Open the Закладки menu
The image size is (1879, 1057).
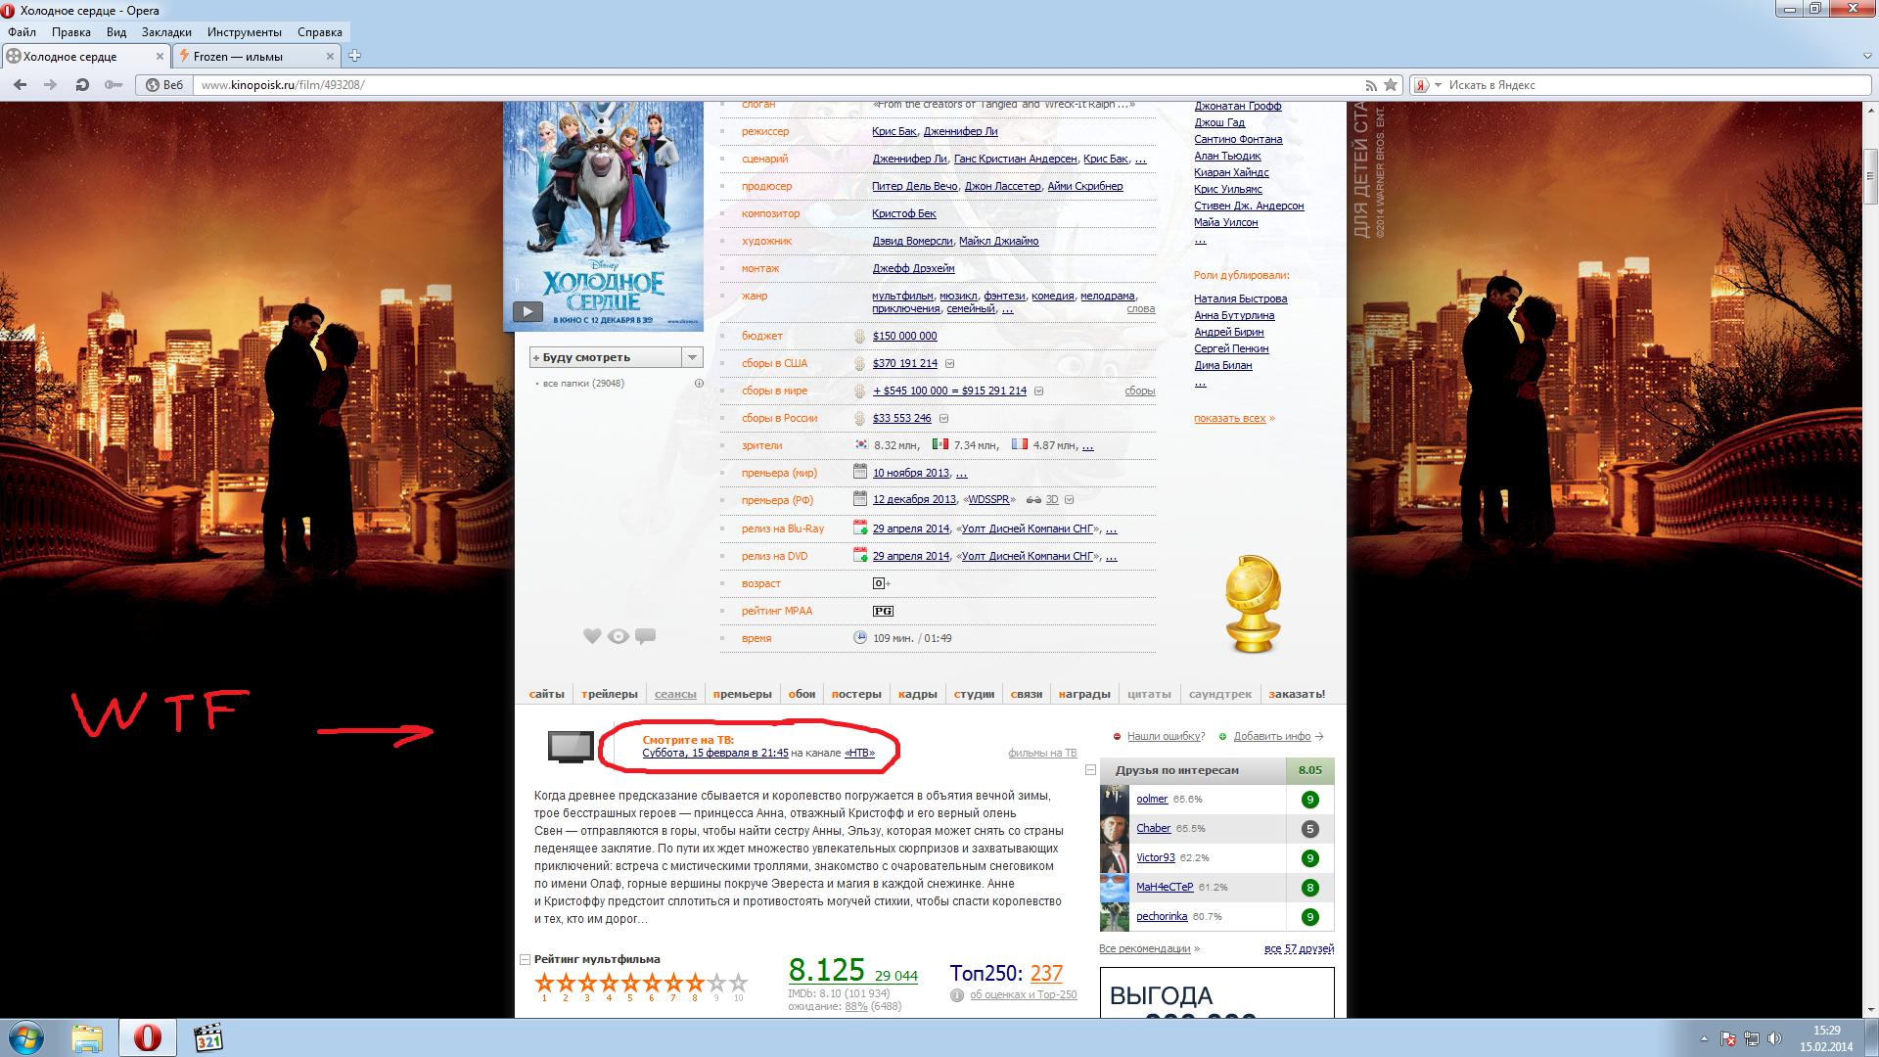(166, 31)
